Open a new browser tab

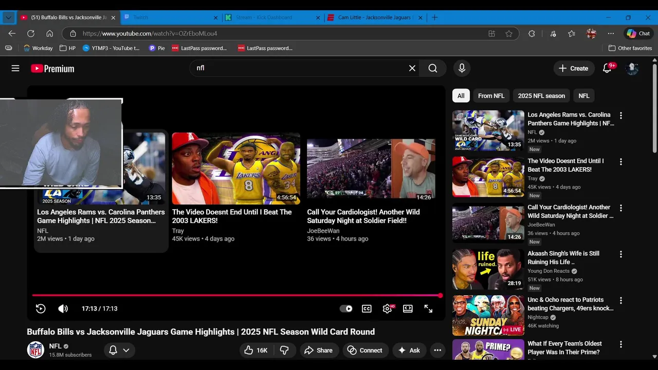435,17
